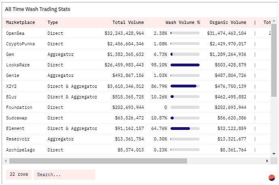Click organic volume $503,428,579
This screenshot has width=279, height=185.
(x=230, y=65)
